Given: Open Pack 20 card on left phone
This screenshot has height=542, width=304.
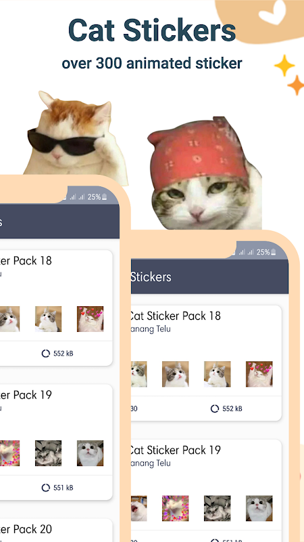Looking at the screenshot, I should [x=56, y=530].
